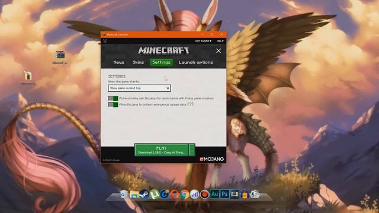The width and height of the screenshot is (379, 213).
Task: Click the green PLAY button
Action: point(161,150)
